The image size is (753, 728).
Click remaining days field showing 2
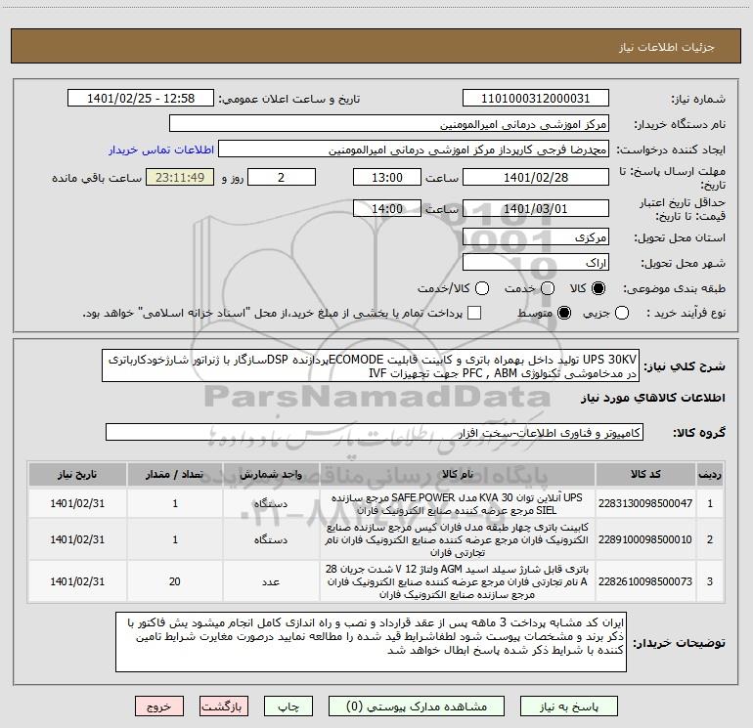(282, 177)
